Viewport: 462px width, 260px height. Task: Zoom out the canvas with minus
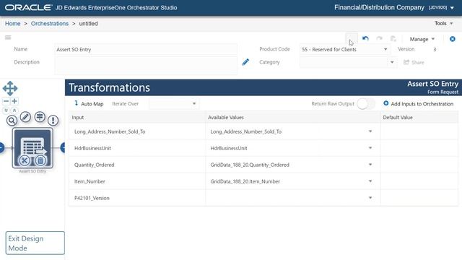[6, 101]
